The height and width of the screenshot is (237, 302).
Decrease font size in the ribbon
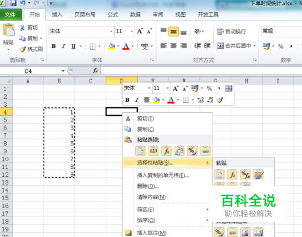click(x=150, y=31)
